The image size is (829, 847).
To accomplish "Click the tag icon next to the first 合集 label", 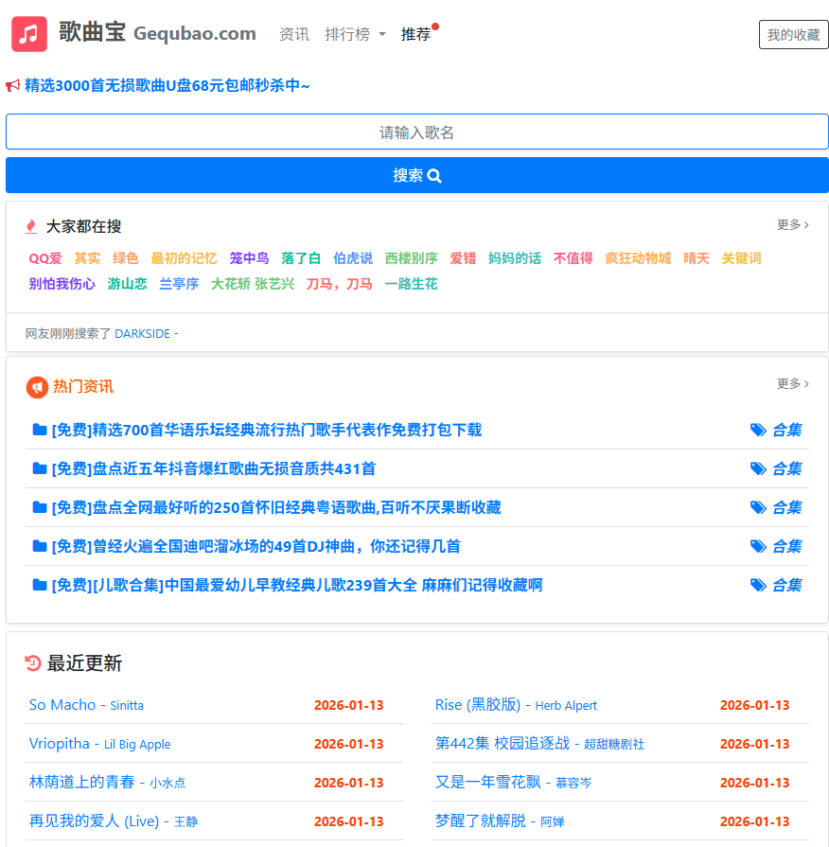I will (x=758, y=429).
